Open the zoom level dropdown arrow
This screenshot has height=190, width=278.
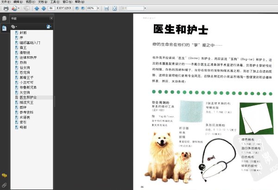(x=98, y=8)
